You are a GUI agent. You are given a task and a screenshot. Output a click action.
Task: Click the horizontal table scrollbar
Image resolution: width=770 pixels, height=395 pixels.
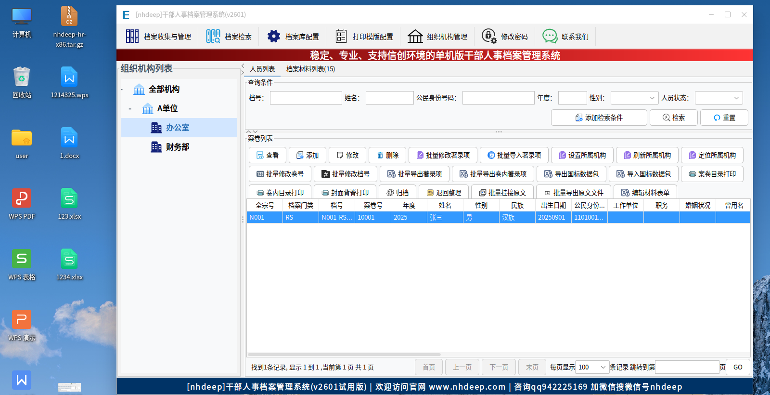coord(344,355)
